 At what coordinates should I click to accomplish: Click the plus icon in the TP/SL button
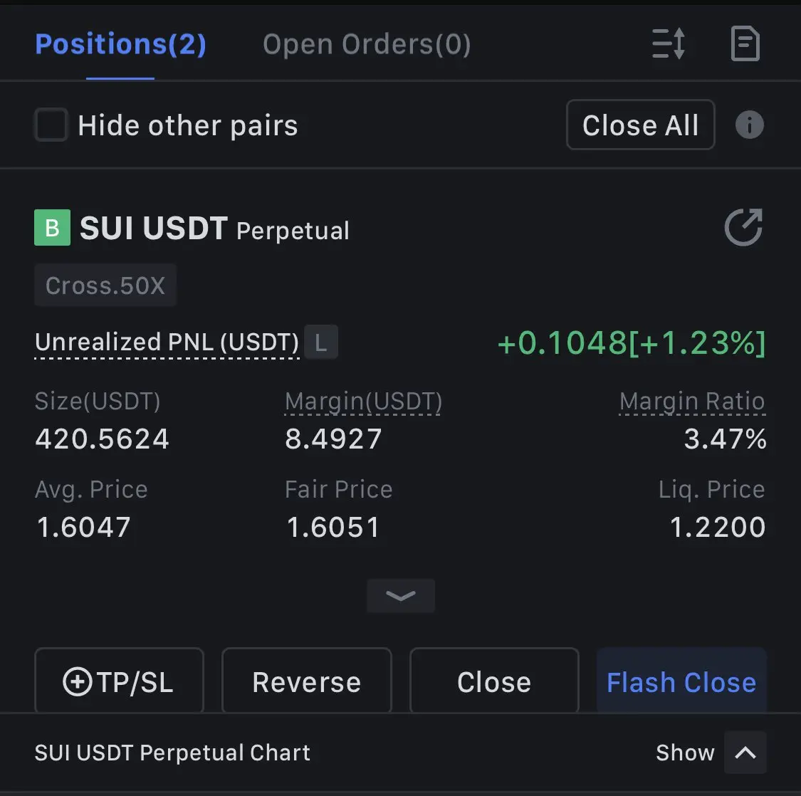click(77, 681)
